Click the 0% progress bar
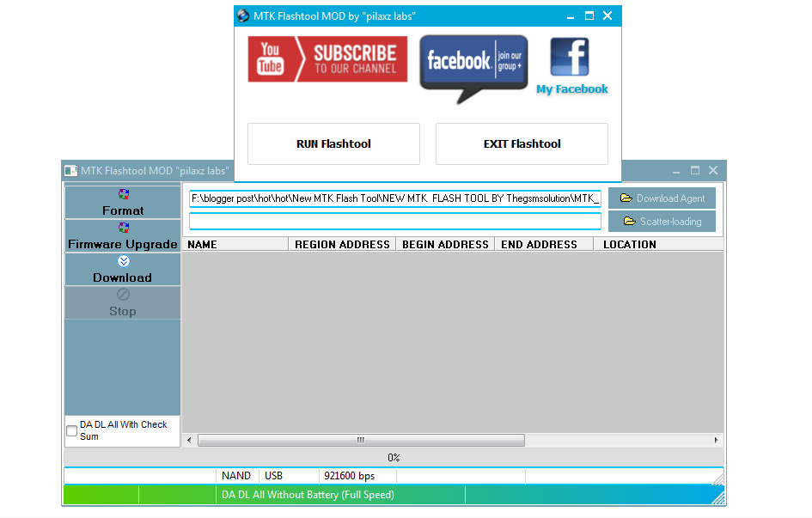The height and width of the screenshot is (518, 812). click(x=394, y=458)
